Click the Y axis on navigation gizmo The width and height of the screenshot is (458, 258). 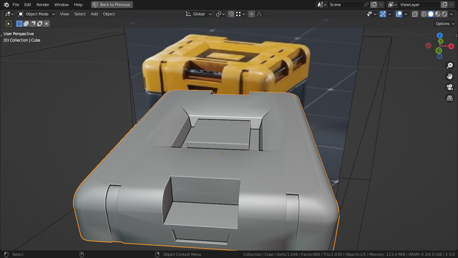pos(441,41)
